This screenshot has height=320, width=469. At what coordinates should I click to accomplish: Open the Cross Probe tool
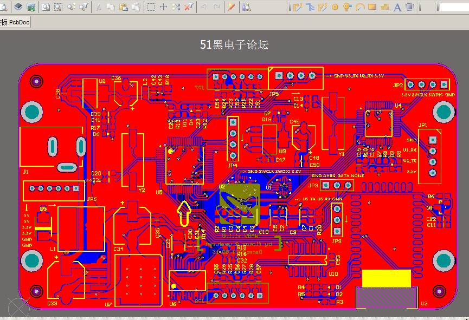pos(231,7)
